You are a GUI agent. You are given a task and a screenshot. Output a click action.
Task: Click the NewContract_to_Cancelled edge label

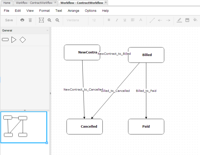click(x=83, y=90)
